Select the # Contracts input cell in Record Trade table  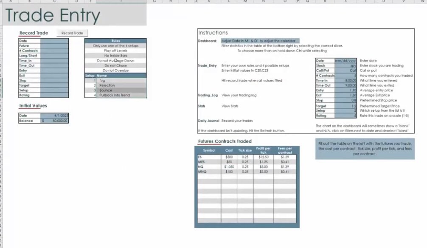[54, 51]
